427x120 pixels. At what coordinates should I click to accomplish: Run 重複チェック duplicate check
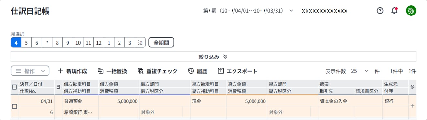[157, 71]
